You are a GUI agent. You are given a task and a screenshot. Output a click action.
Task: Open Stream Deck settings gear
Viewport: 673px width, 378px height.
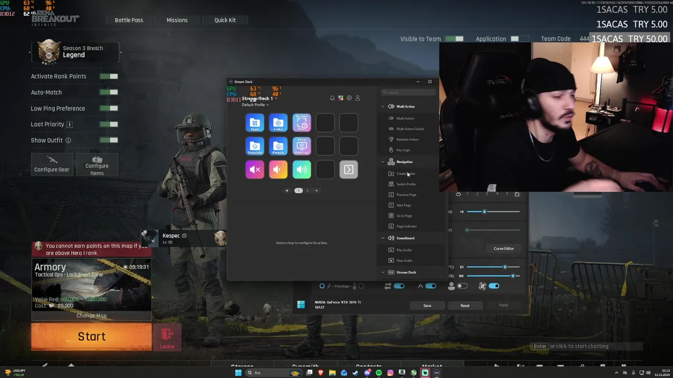tap(349, 98)
